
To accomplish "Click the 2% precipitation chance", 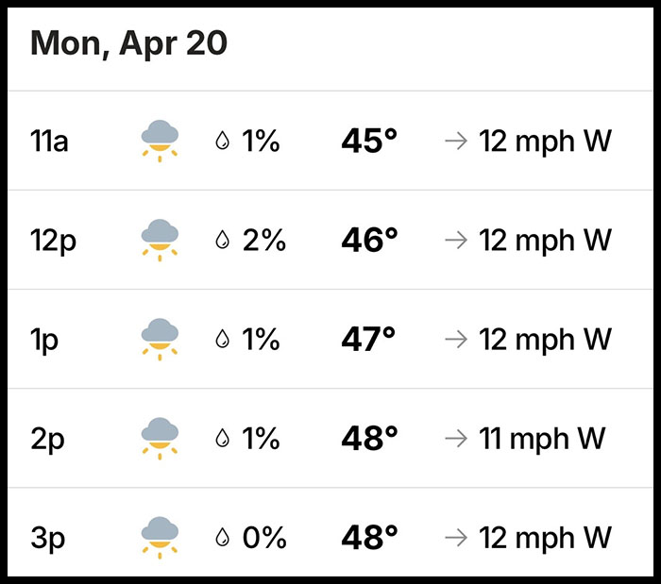I will 264,241.
